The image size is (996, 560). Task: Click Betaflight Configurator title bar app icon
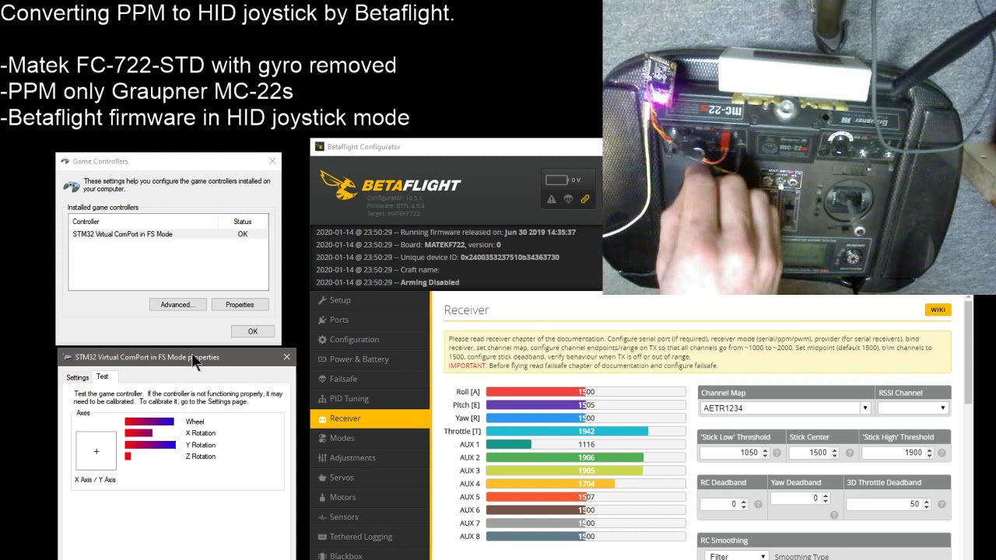click(x=319, y=146)
